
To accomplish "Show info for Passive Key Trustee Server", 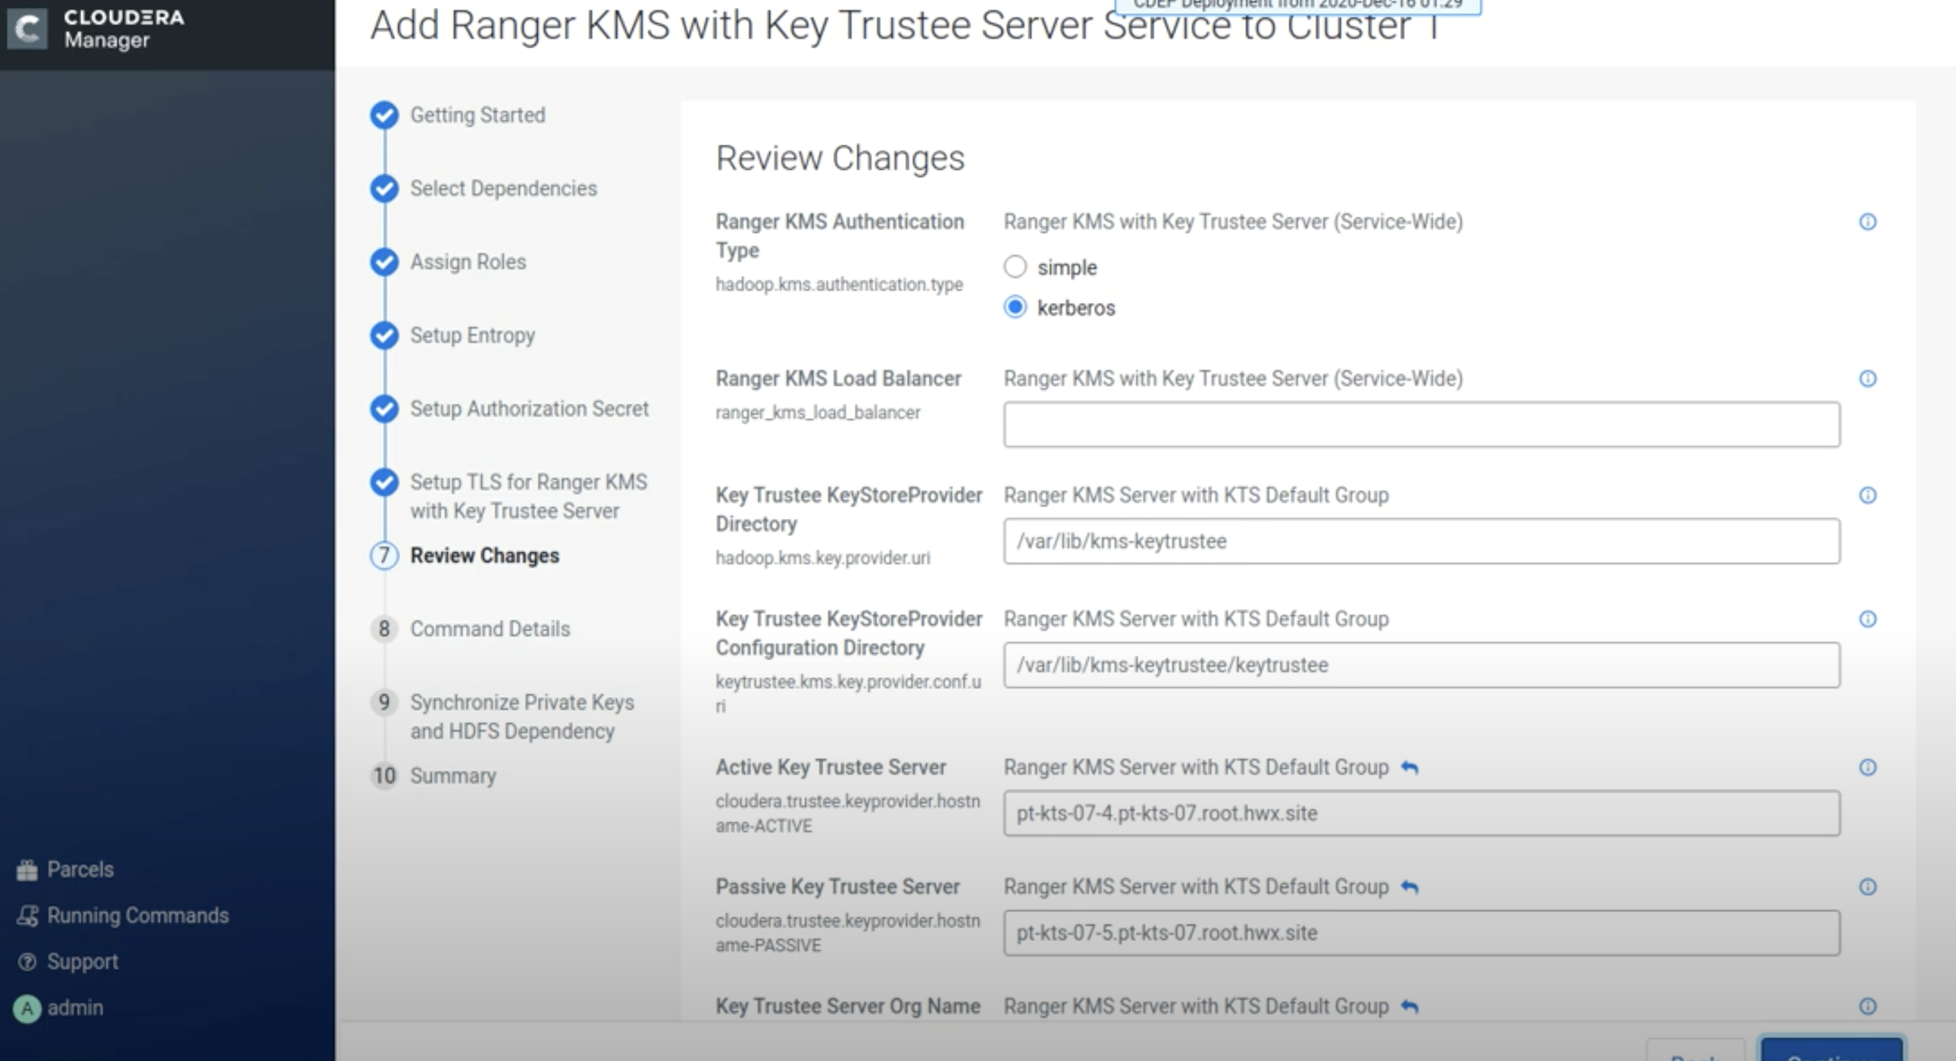I will tap(1867, 886).
